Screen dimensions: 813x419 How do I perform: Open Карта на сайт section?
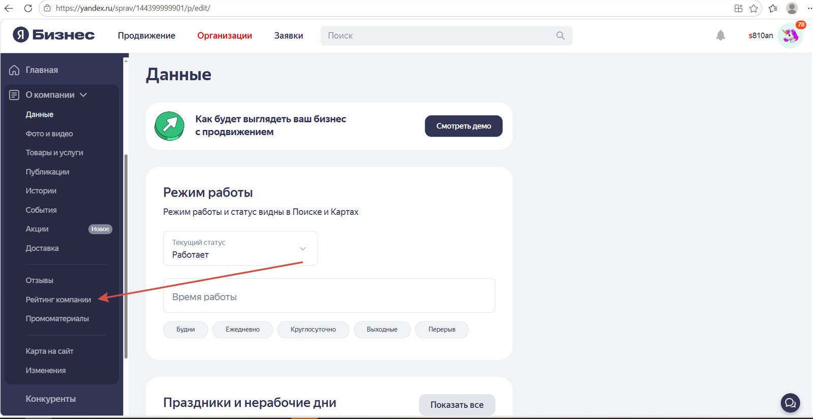coord(49,351)
